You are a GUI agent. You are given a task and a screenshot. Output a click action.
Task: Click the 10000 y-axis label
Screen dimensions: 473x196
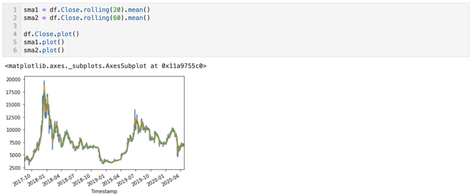pyautogui.click(x=14, y=130)
